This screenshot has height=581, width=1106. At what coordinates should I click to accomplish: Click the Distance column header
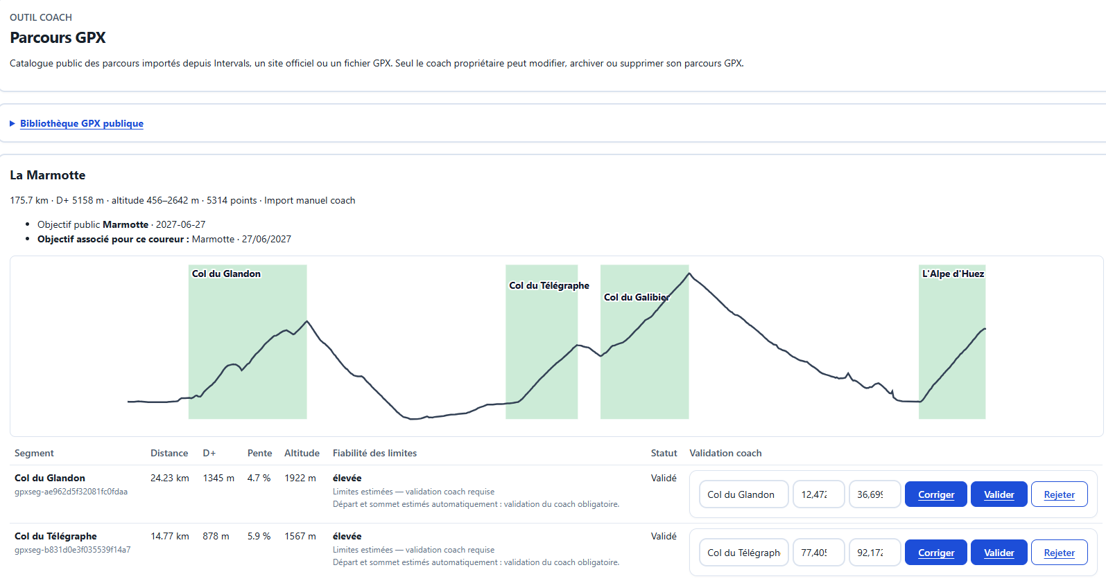[x=169, y=453]
